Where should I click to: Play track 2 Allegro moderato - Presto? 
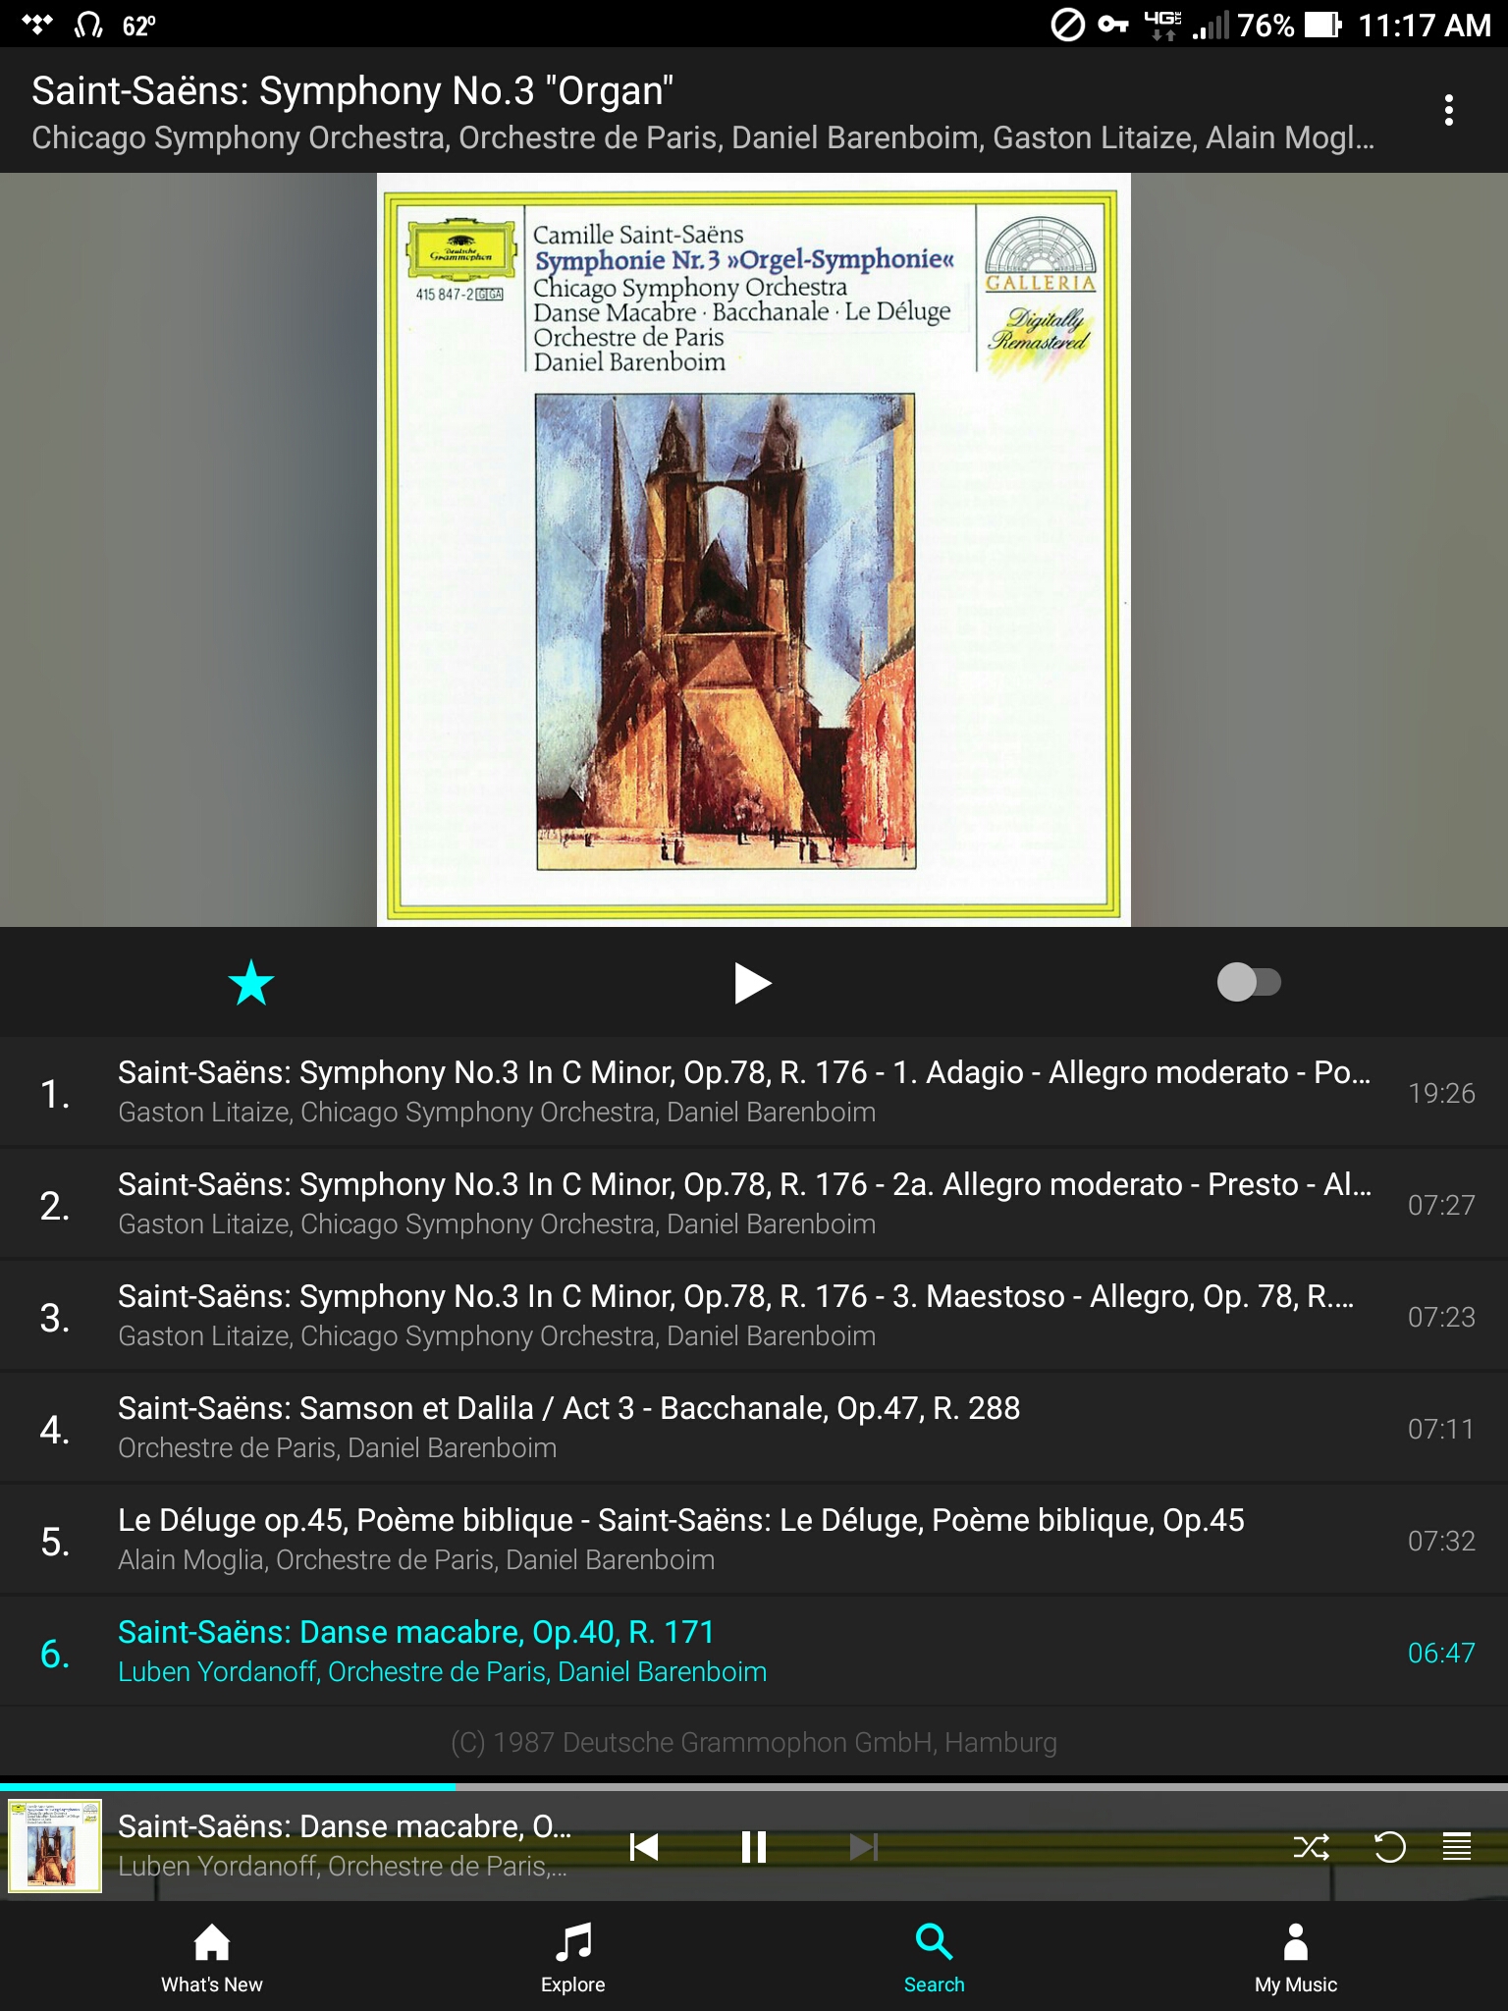754,1204
